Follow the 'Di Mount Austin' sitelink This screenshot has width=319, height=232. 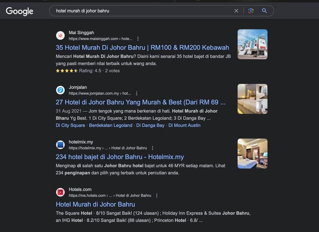pyautogui.click(x=184, y=125)
